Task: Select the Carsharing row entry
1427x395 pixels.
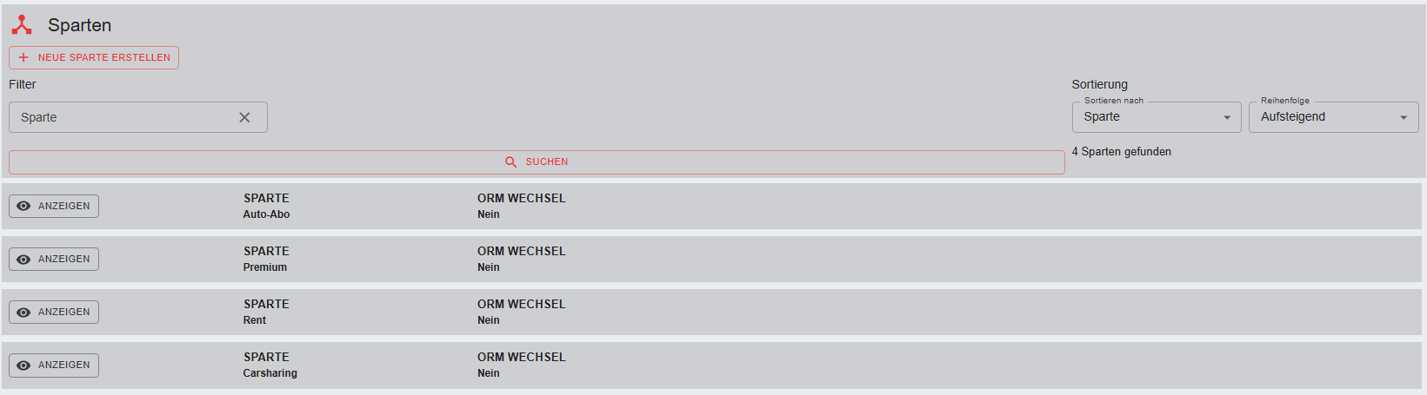Action: [x=270, y=373]
